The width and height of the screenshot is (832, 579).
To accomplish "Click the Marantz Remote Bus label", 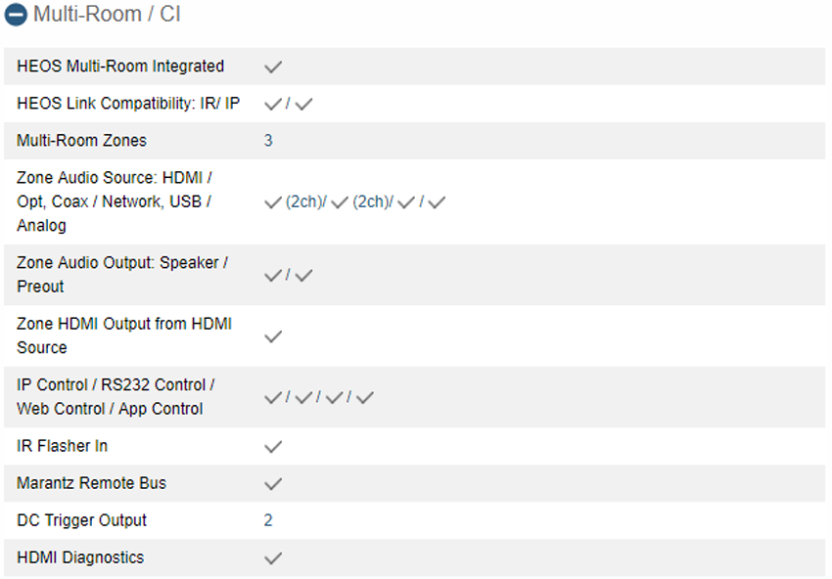I will click(92, 483).
